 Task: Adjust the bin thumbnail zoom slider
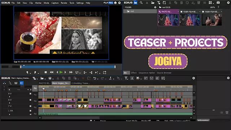point(218,7)
